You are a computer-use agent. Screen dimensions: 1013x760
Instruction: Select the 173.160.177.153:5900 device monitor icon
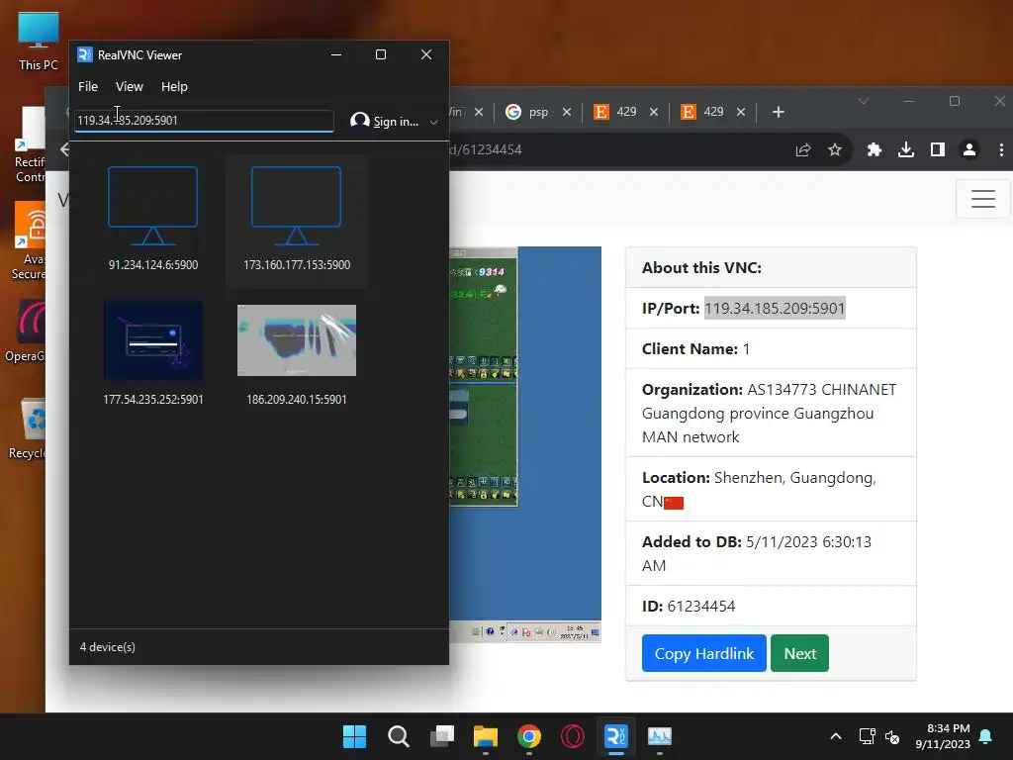297,206
